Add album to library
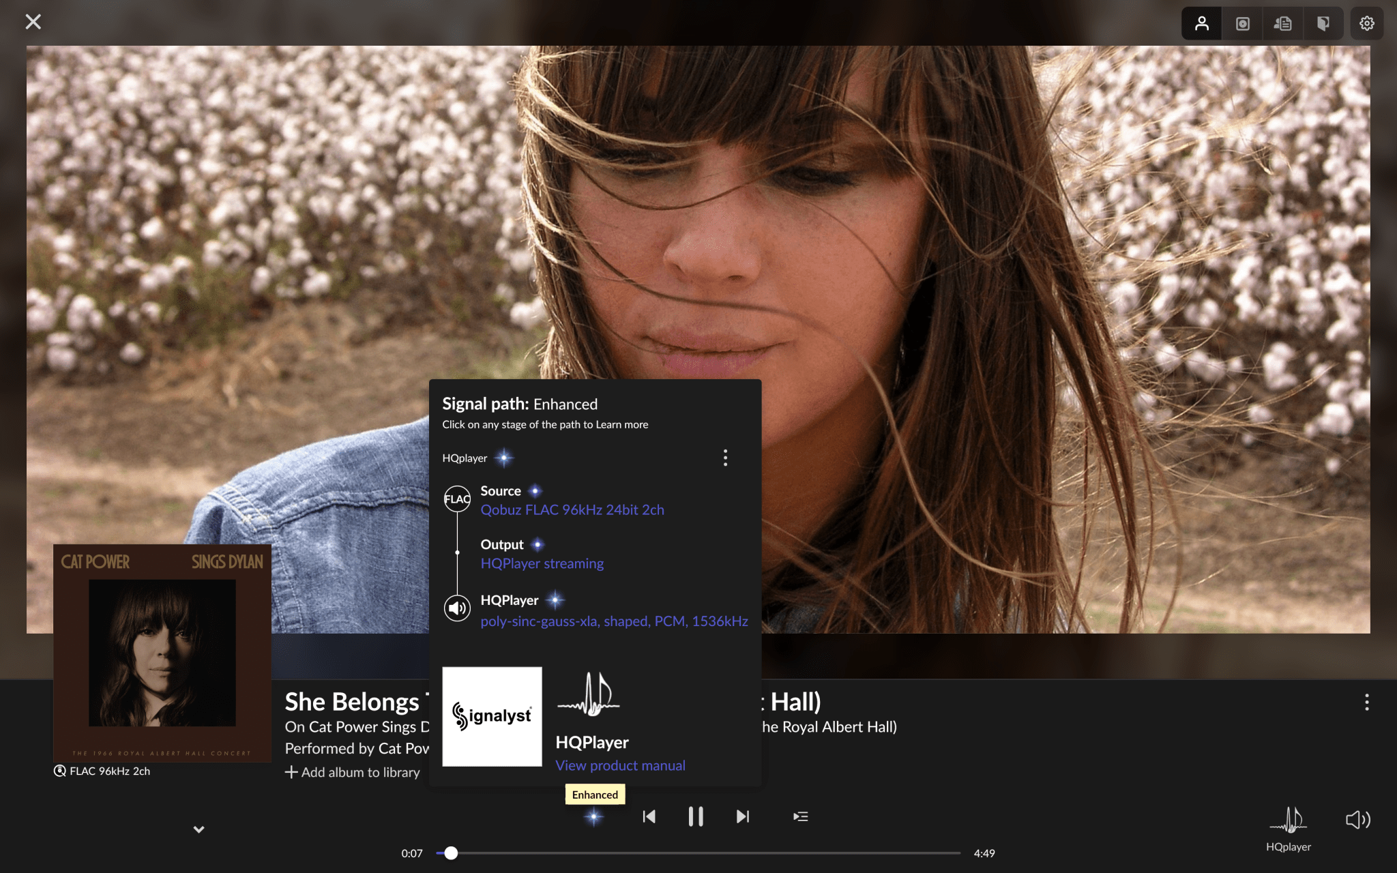This screenshot has width=1397, height=873. coord(352,772)
